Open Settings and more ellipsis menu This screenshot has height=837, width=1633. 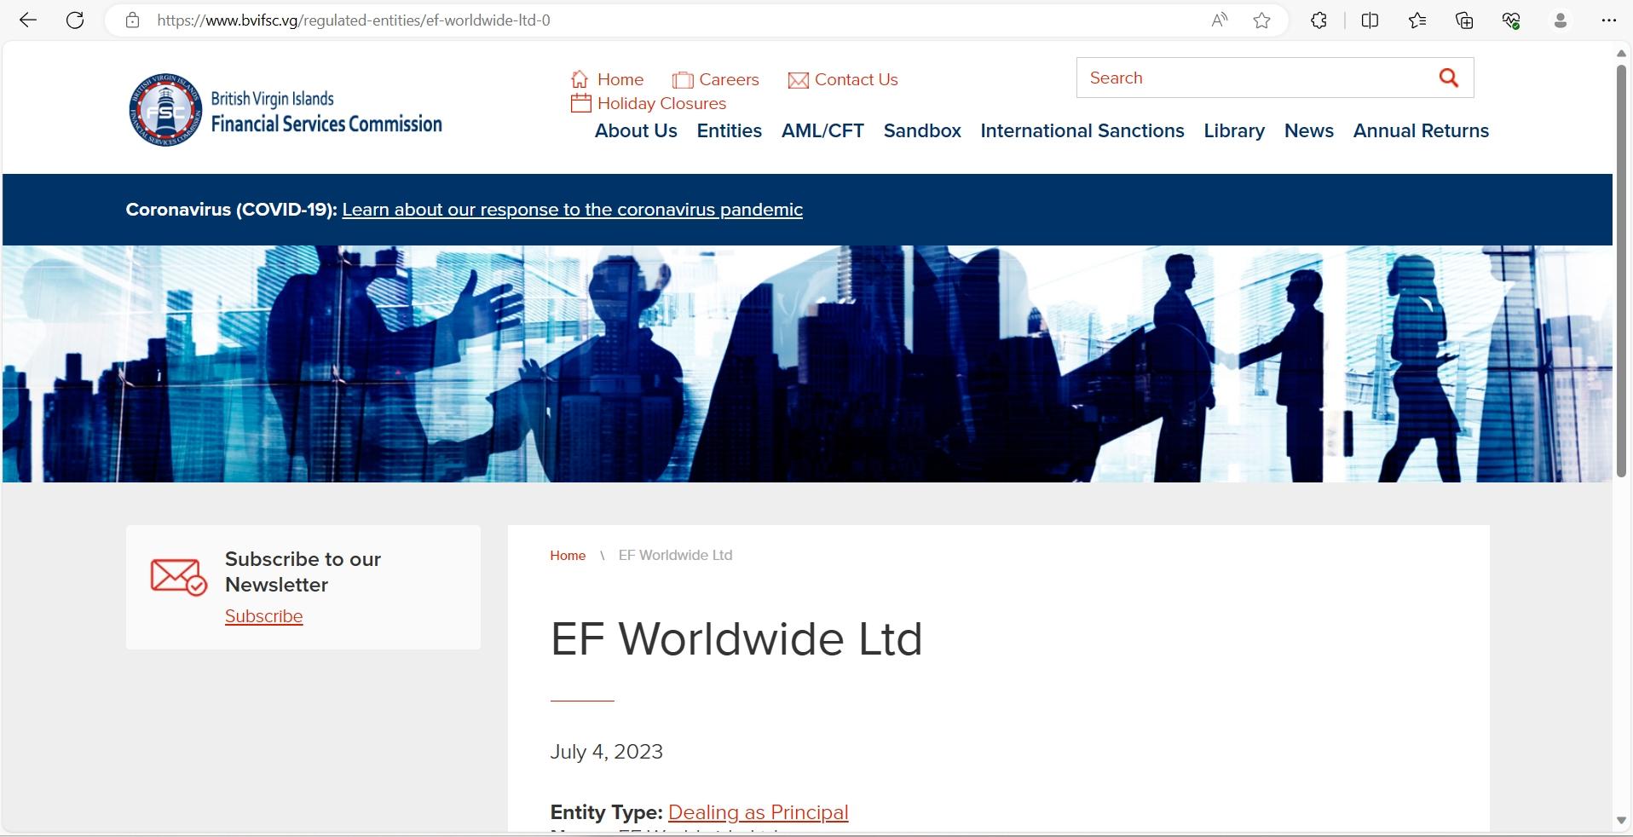click(x=1609, y=20)
